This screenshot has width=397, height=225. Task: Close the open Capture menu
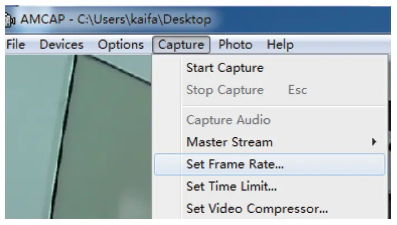181,45
